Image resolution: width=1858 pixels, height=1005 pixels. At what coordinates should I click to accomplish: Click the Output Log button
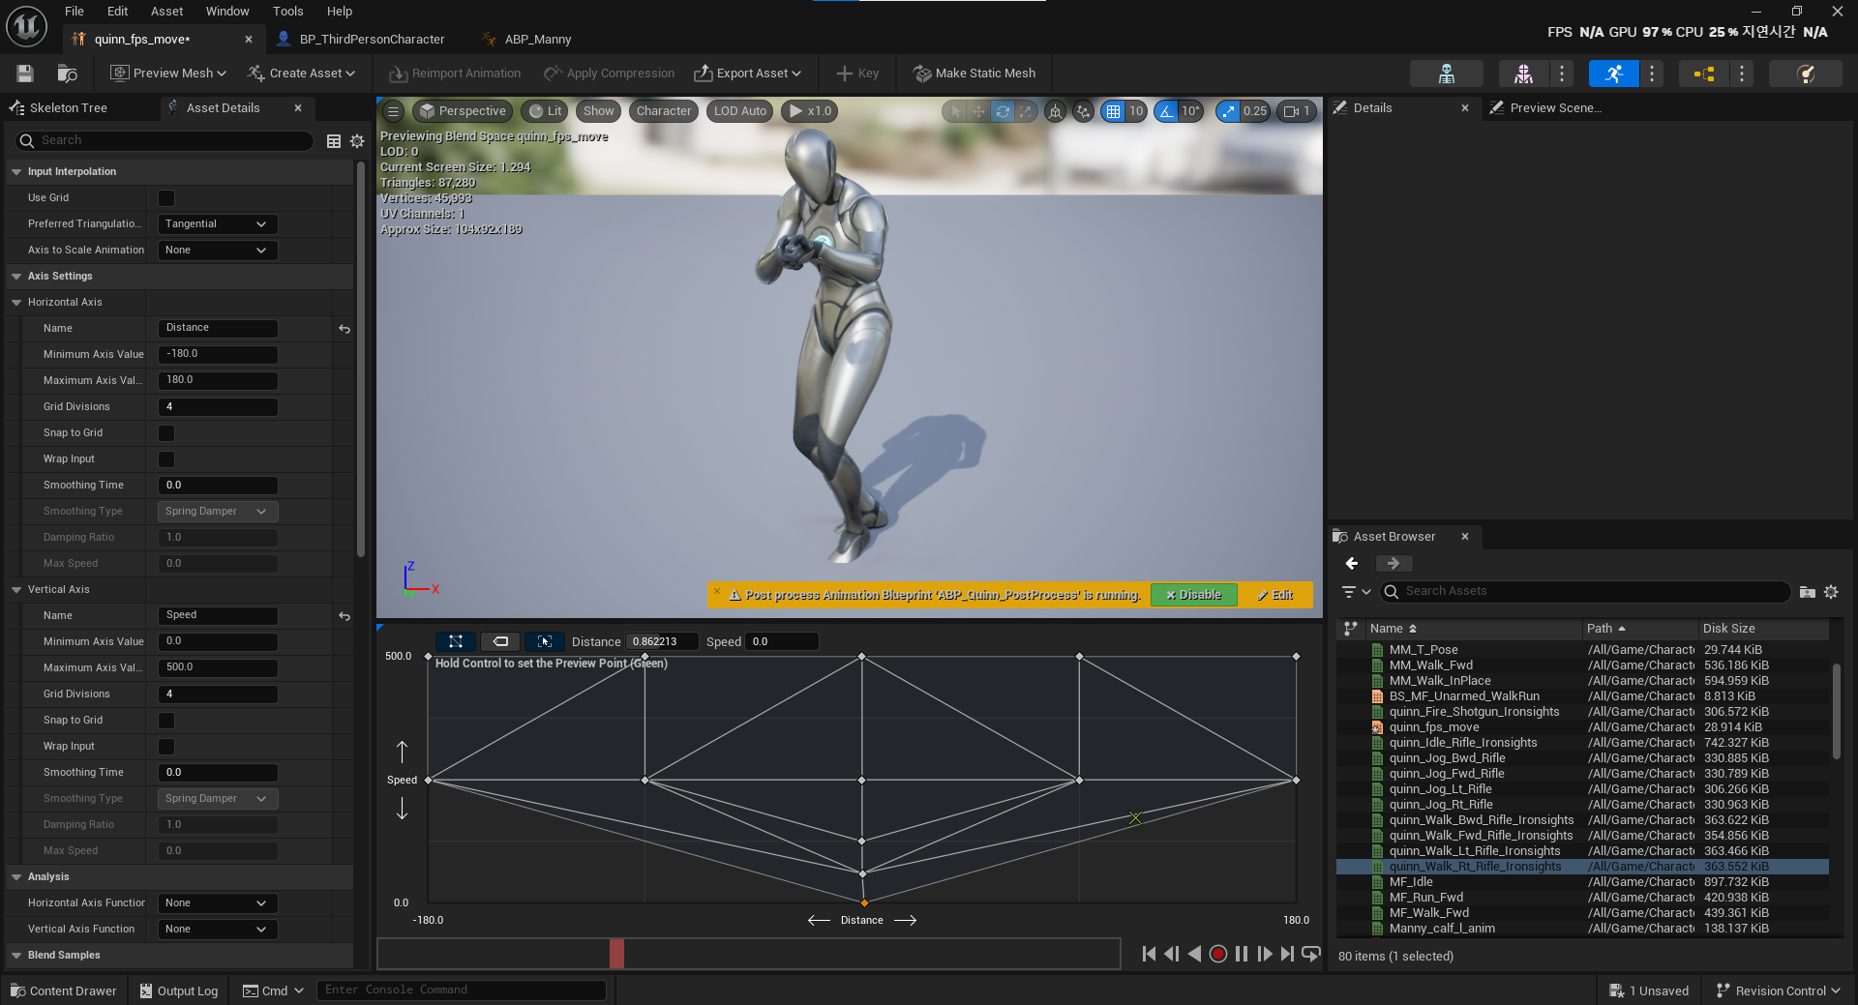[x=179, y=990]
